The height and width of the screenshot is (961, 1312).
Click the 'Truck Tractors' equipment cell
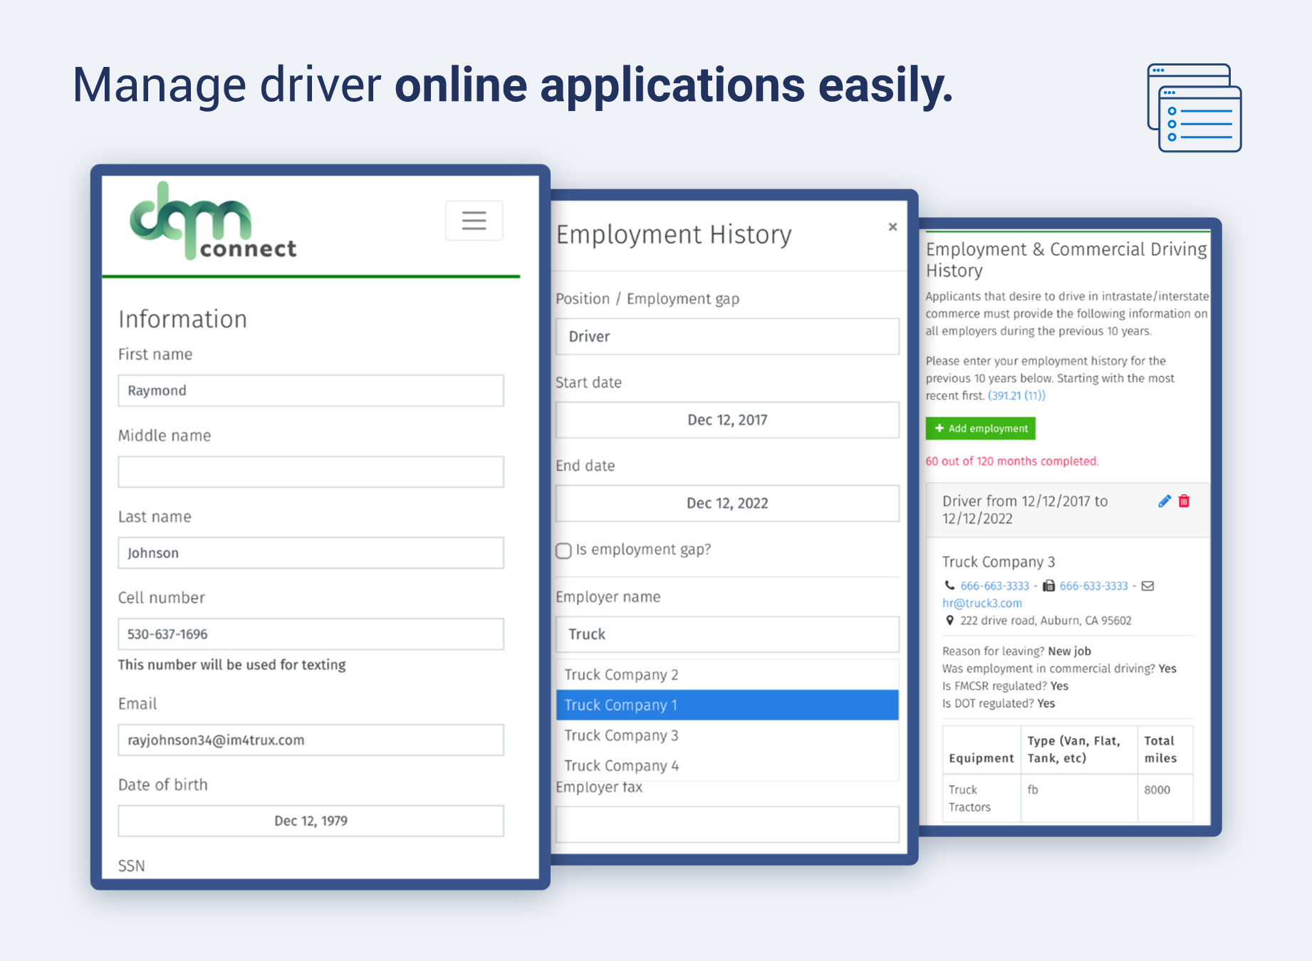982,798
